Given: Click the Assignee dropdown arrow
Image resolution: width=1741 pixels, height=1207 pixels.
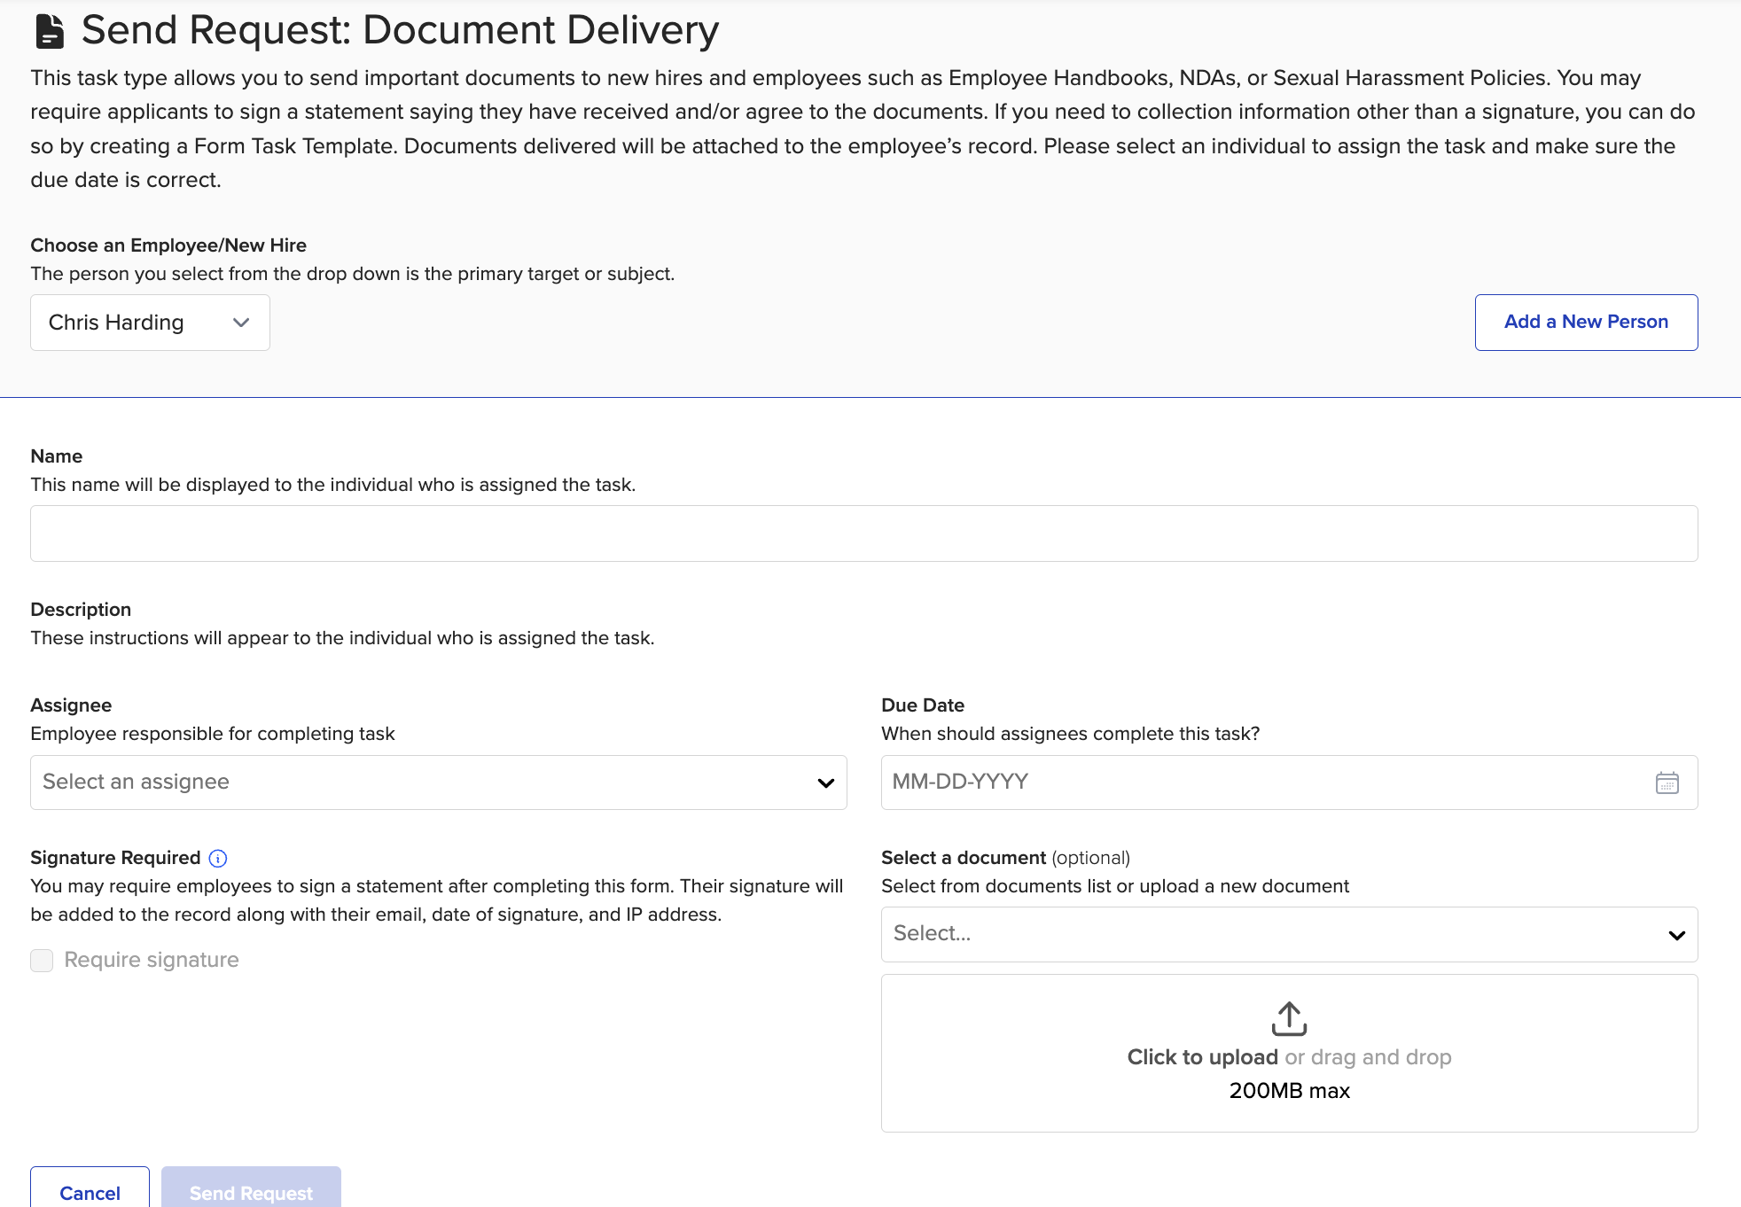Looking at the screenshot, I should 825,783.
